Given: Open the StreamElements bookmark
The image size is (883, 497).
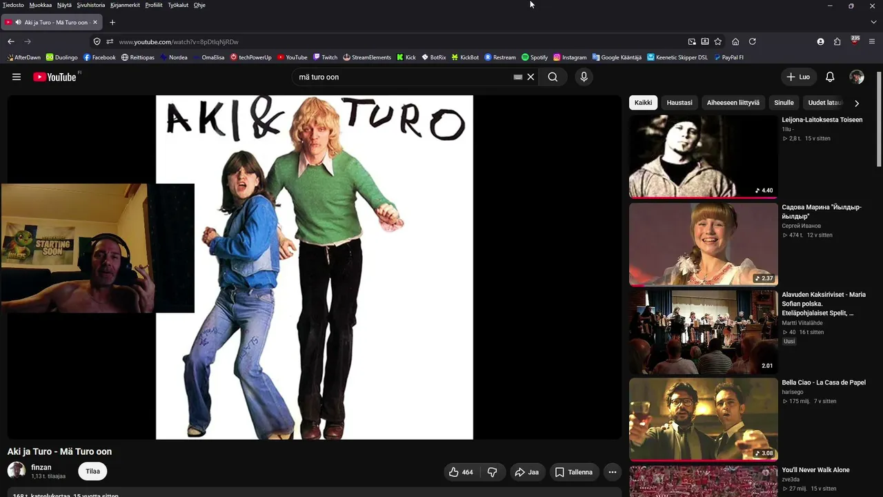Looking at the screenshot, I should 367,57.
